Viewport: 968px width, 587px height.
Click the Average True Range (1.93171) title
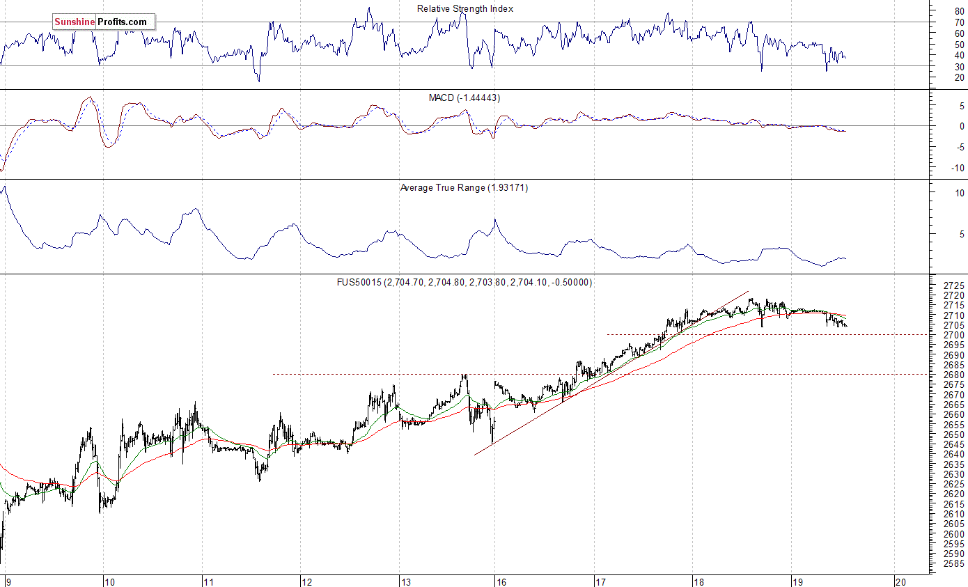(465, 188)
